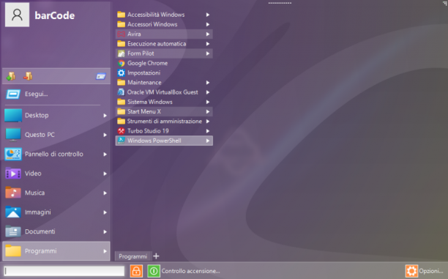This screenshot has height=279, width=448.
Task: Click the green power icon
Action: point(154,271)
